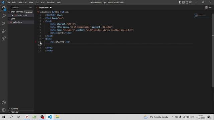
Task: Open the Search view in activity bar
Action: [x=4, y=16]
